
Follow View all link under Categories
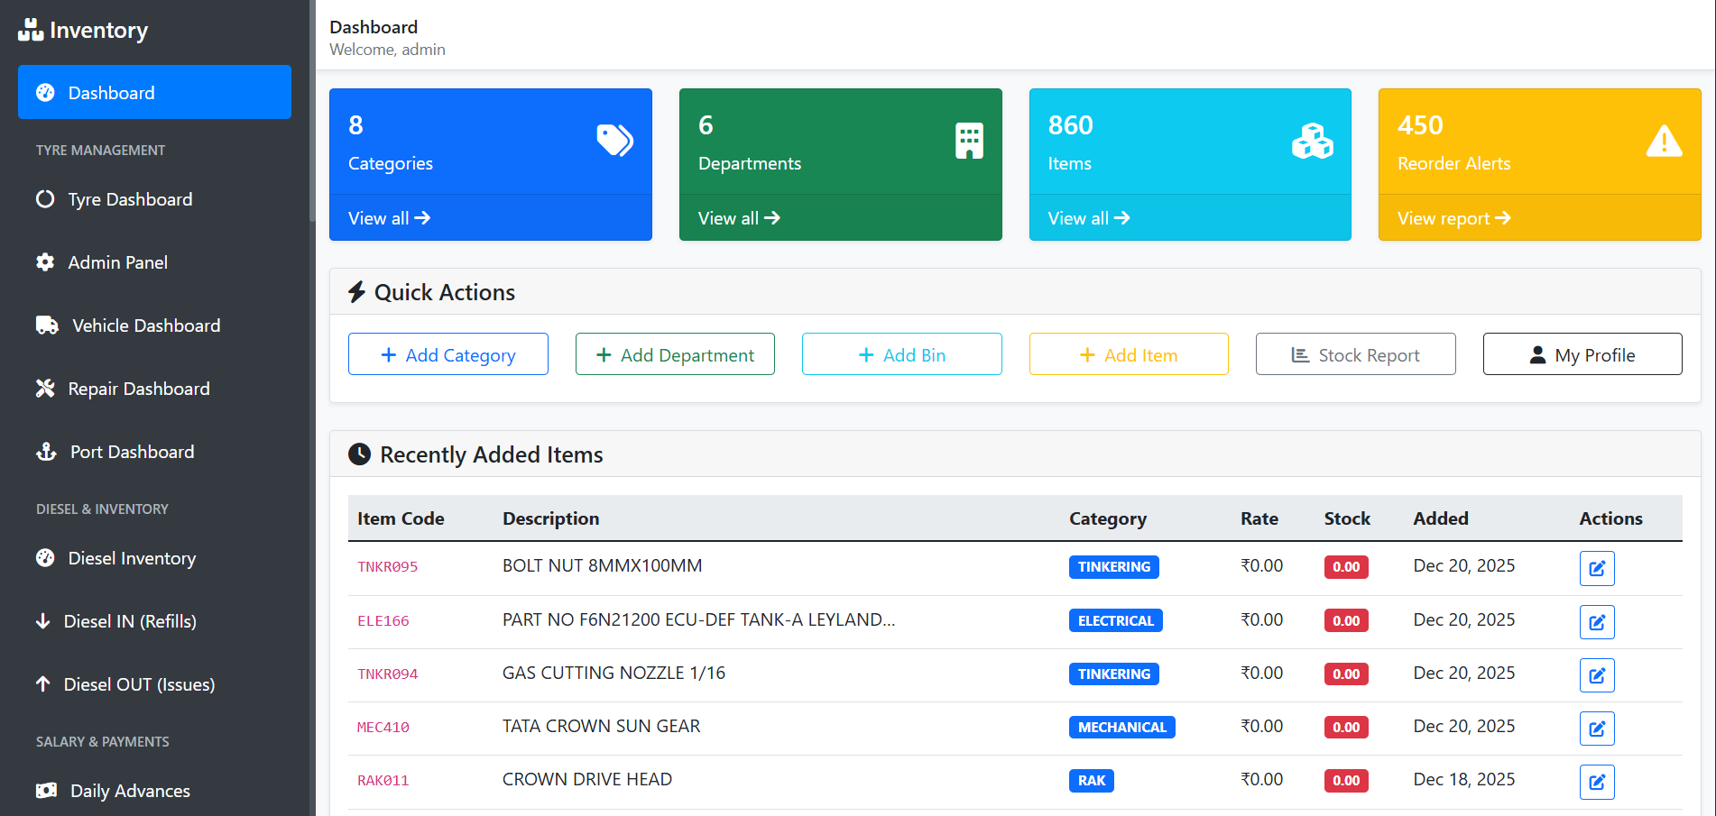pos(389,218)
